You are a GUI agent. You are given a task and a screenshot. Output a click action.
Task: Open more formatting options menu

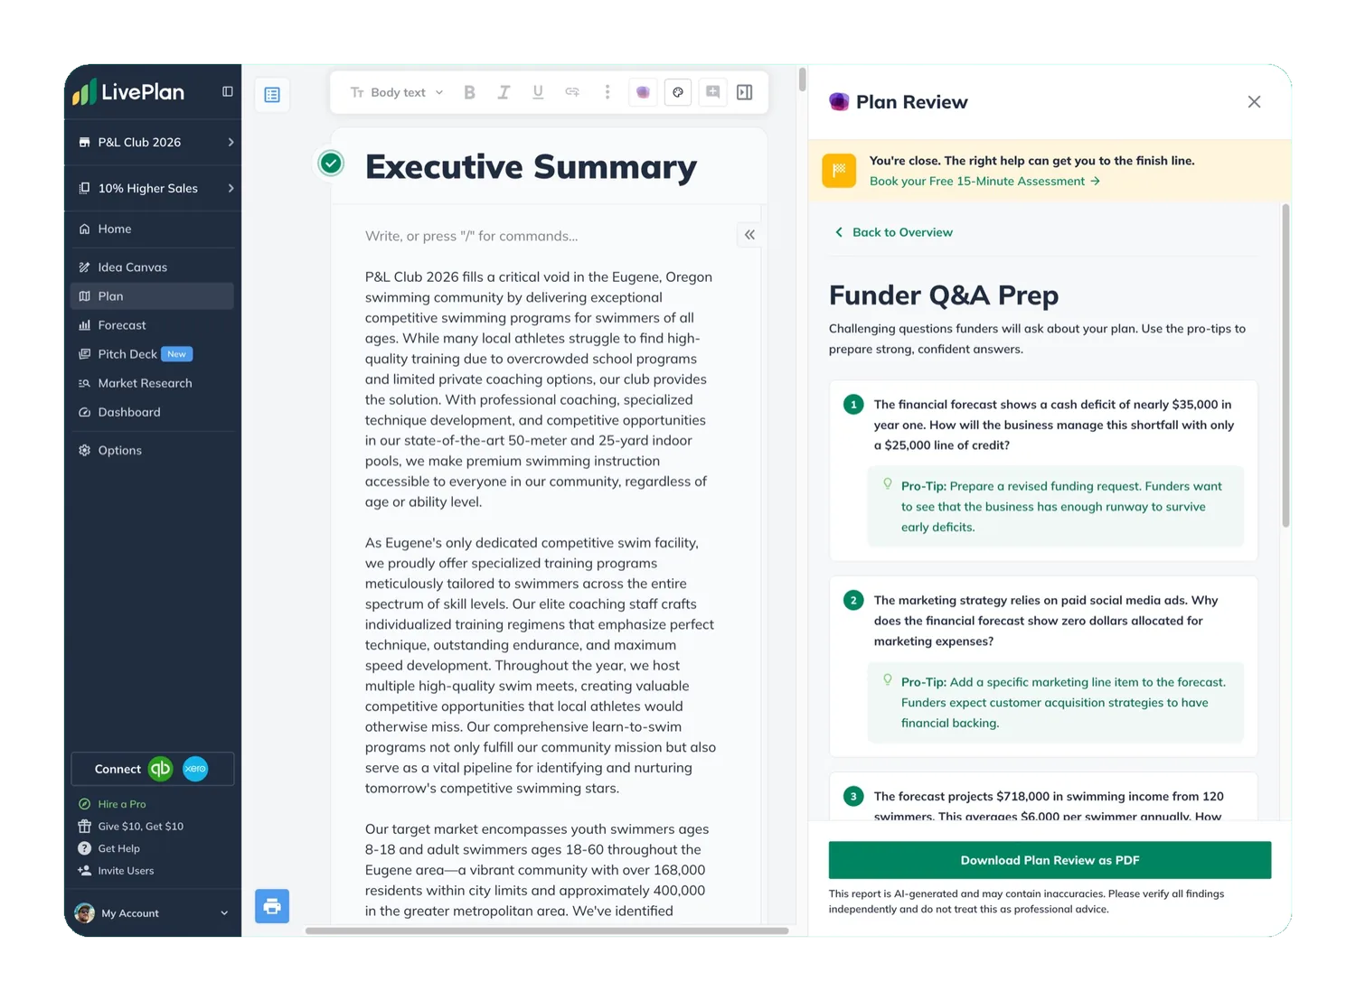(607, 92)
